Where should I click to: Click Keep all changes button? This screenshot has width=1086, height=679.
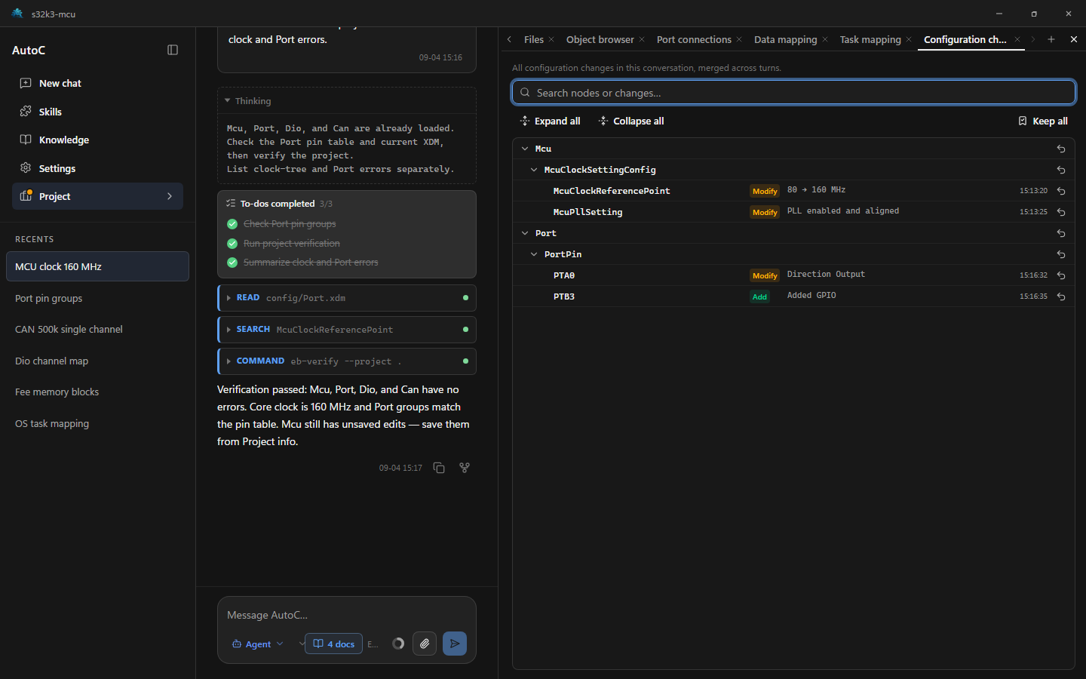(1043, 121)
